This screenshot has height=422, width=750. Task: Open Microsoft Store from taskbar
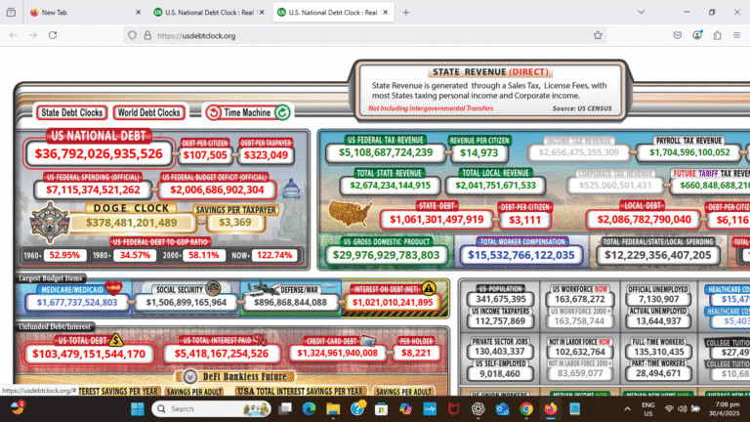[x=381, y=409]
